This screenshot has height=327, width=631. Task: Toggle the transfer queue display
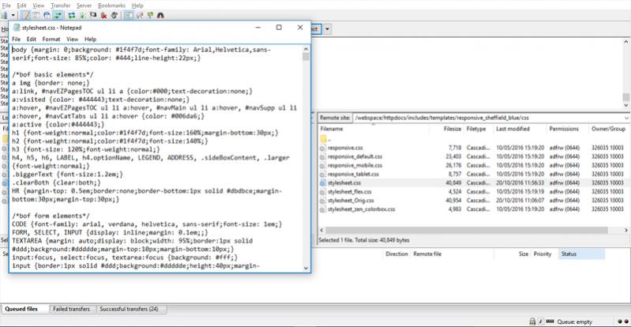(x=58, y=15)
